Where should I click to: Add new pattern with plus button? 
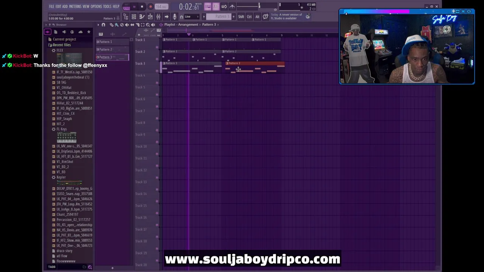coord(233,17)
